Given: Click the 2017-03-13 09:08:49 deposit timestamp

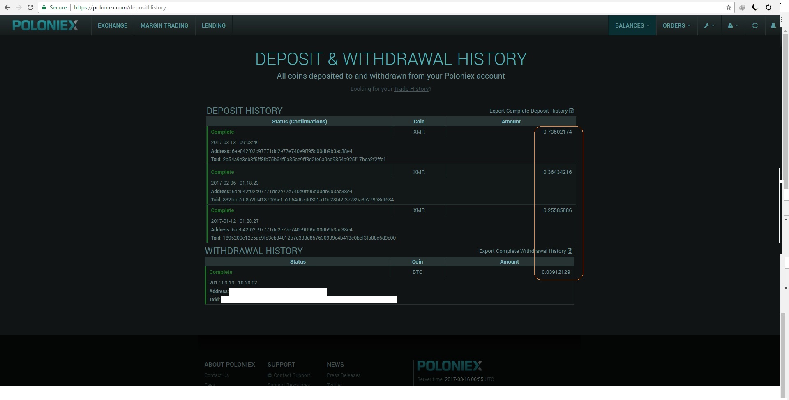Looking at the screenshot, I should coord(235,143).
